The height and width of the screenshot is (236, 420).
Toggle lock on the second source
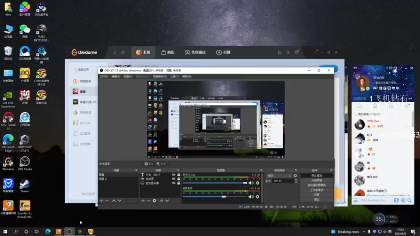(x=178, y=179)
